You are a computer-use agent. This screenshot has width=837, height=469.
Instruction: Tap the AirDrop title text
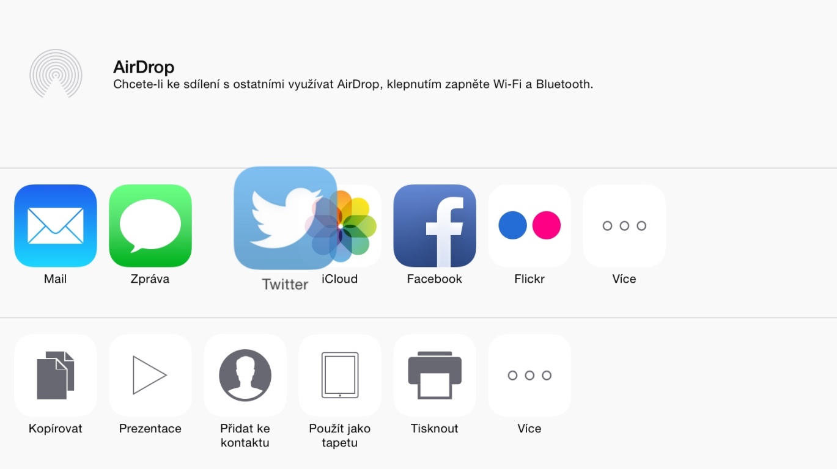tap(144, 67)
